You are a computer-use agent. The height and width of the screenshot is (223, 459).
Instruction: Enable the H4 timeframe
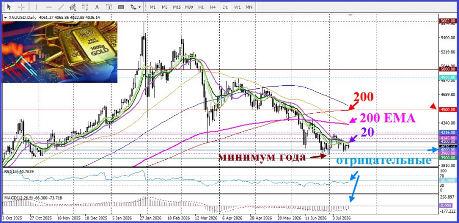tap(213, 7)
